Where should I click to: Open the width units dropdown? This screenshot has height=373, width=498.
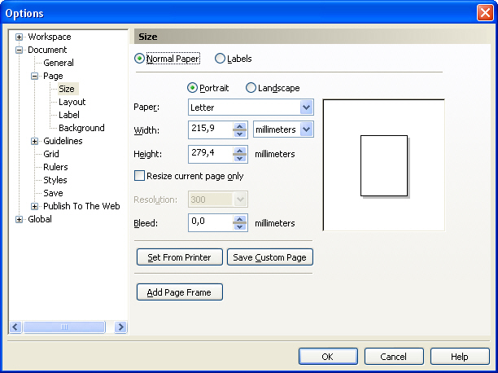306,129
